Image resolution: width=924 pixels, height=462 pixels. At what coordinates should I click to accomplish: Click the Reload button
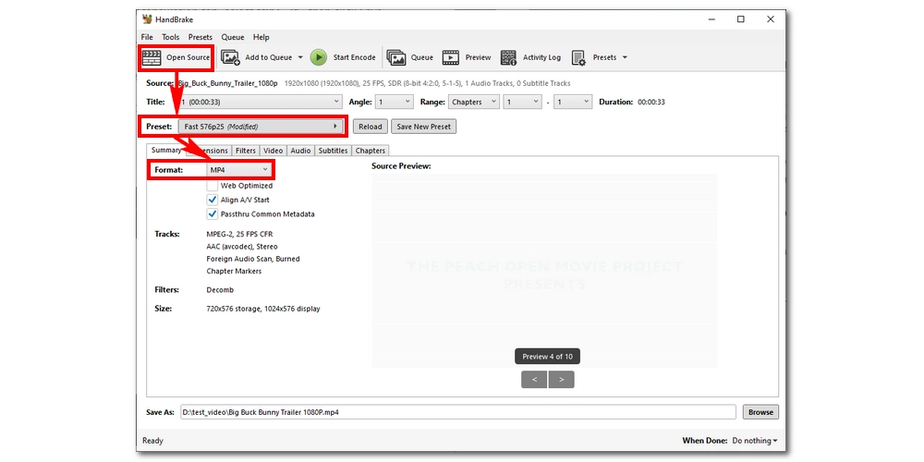point(371,127)
